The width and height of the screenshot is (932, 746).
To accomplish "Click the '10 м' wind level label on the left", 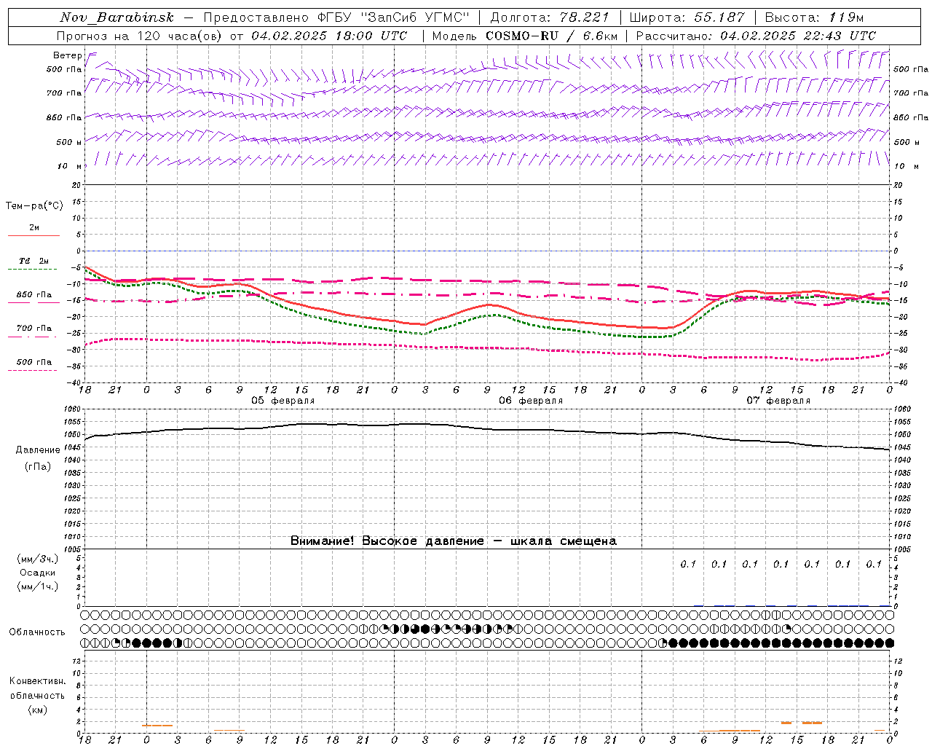I will [x=70, y=166].
